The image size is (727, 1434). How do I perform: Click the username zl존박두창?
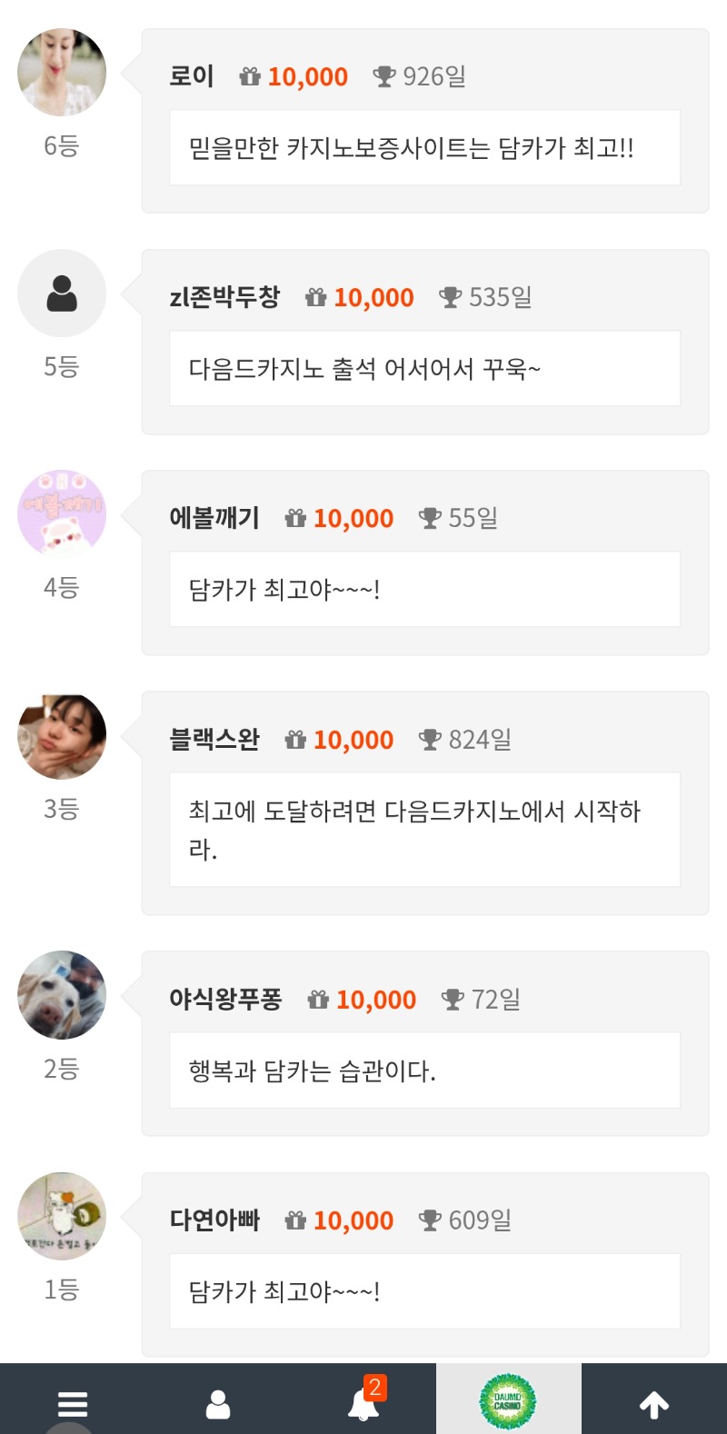pyautogui.click(x=224, y=297)
